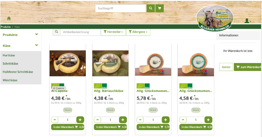Select Hartkäse category
Viewport: 262px width, 137px height.
click(9, 55)
